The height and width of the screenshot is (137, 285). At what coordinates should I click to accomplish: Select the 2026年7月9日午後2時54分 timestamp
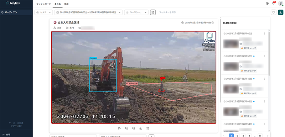(x=239, y=124)
